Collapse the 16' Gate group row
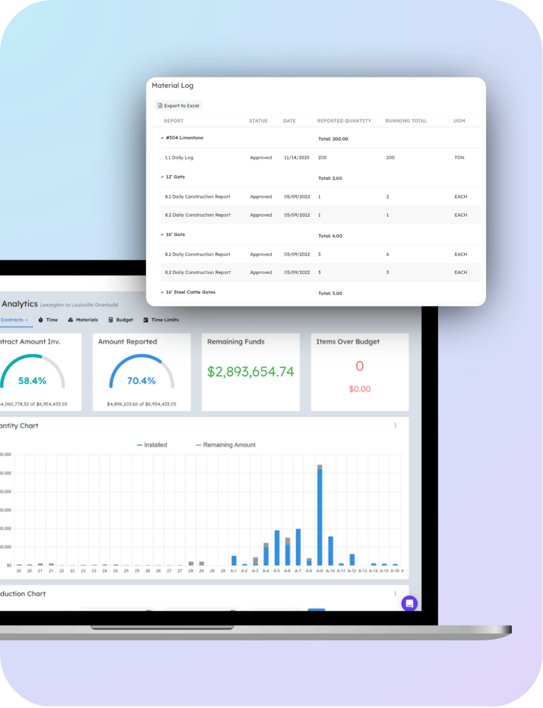Screen dimensions: 543x708 pos(163,235)
